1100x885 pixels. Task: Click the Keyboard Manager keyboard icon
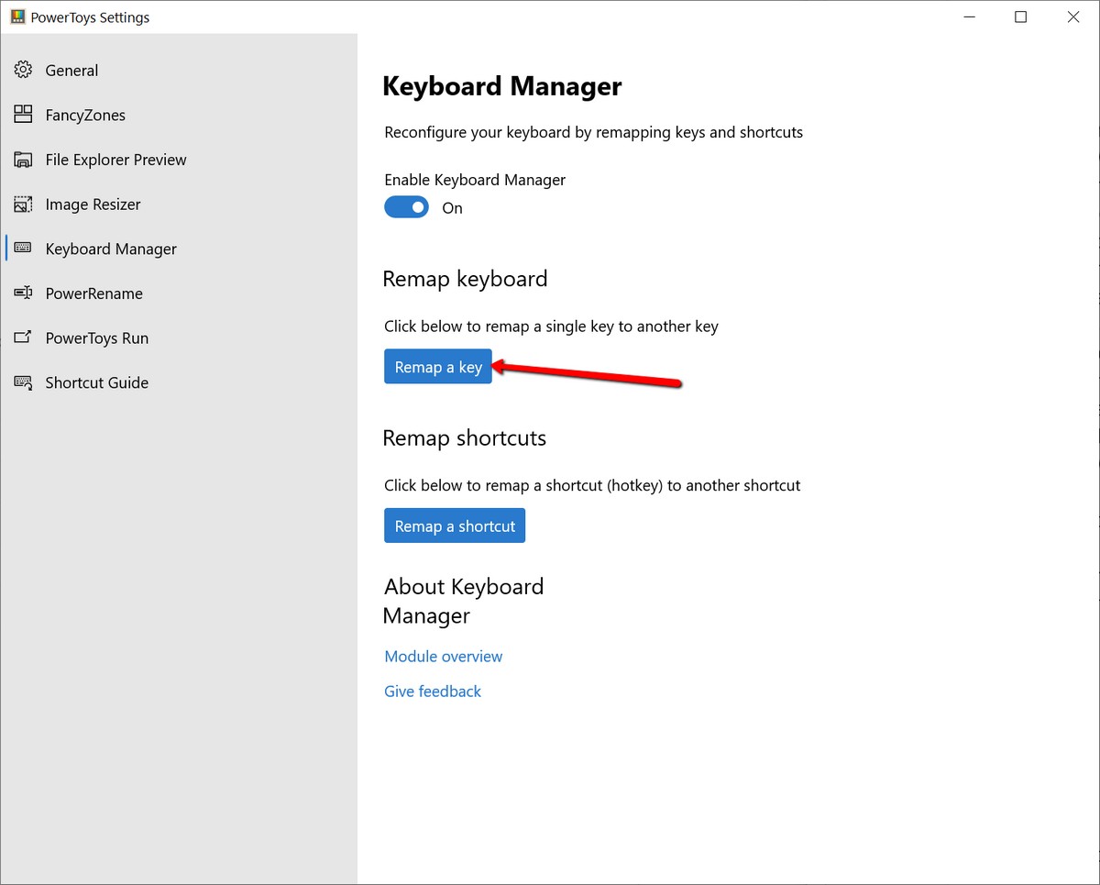[24, 249]
